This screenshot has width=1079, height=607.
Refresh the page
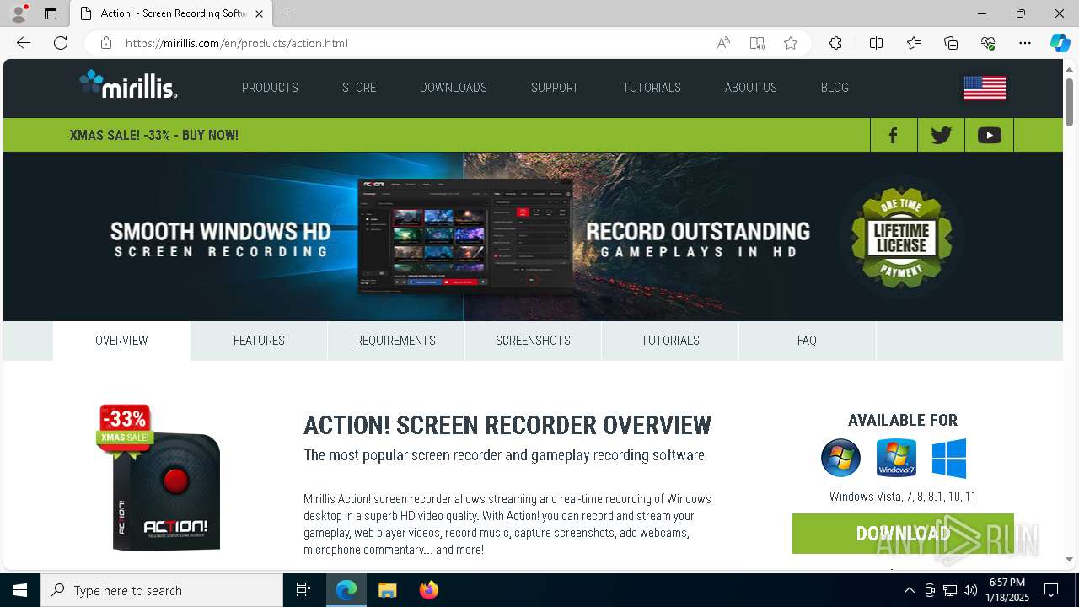pyautogui.click(x=61, y=43)
